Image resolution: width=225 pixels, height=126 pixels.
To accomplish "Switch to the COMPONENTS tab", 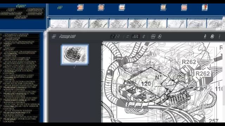I will pyautogui.click(x=34, y=10).
